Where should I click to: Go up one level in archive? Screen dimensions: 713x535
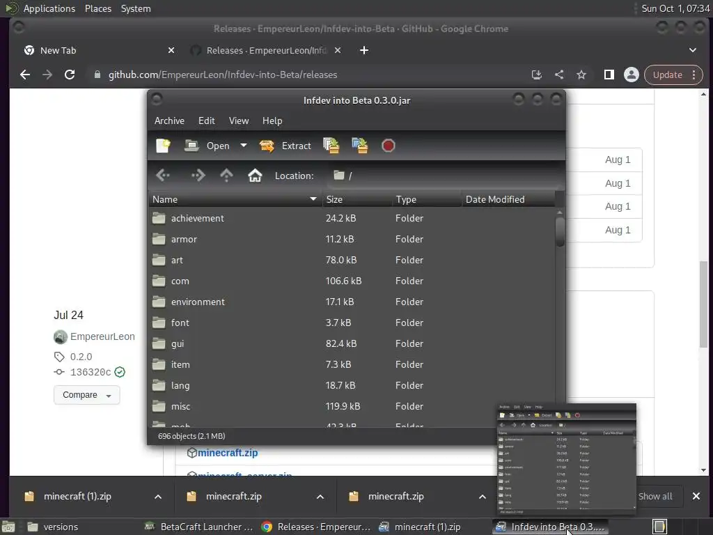click(226, 175)
